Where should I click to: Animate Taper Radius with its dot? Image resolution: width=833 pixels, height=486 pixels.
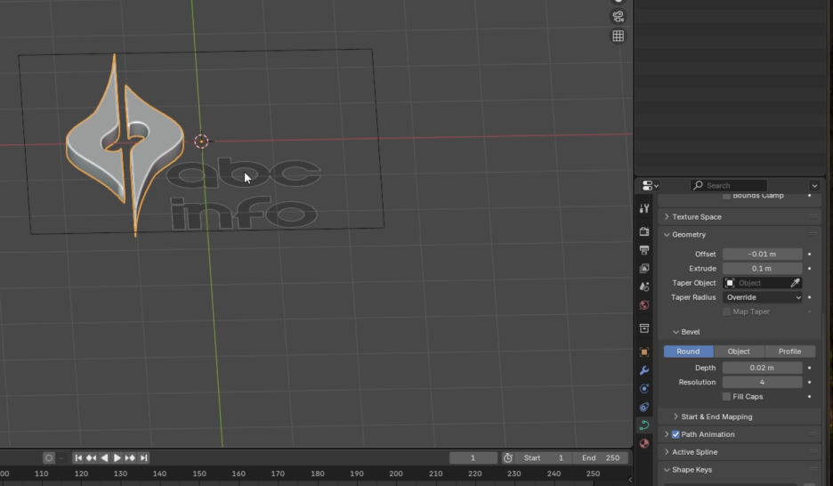click(810, 297)
